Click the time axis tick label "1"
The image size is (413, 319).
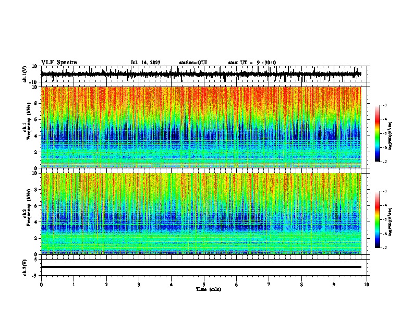coord(74,285)
